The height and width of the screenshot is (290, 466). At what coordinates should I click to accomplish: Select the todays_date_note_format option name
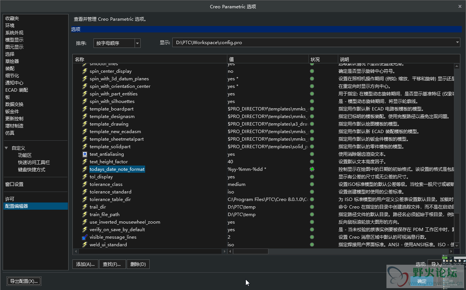(117, 169)
